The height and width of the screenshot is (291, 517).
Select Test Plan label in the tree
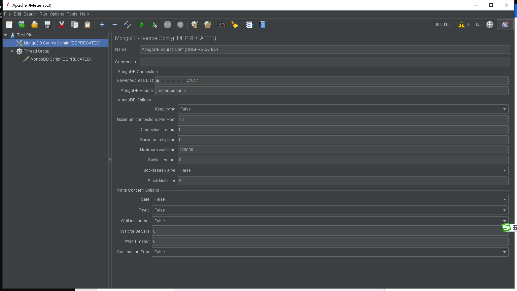pyautogui.click(x=26, y=35)
